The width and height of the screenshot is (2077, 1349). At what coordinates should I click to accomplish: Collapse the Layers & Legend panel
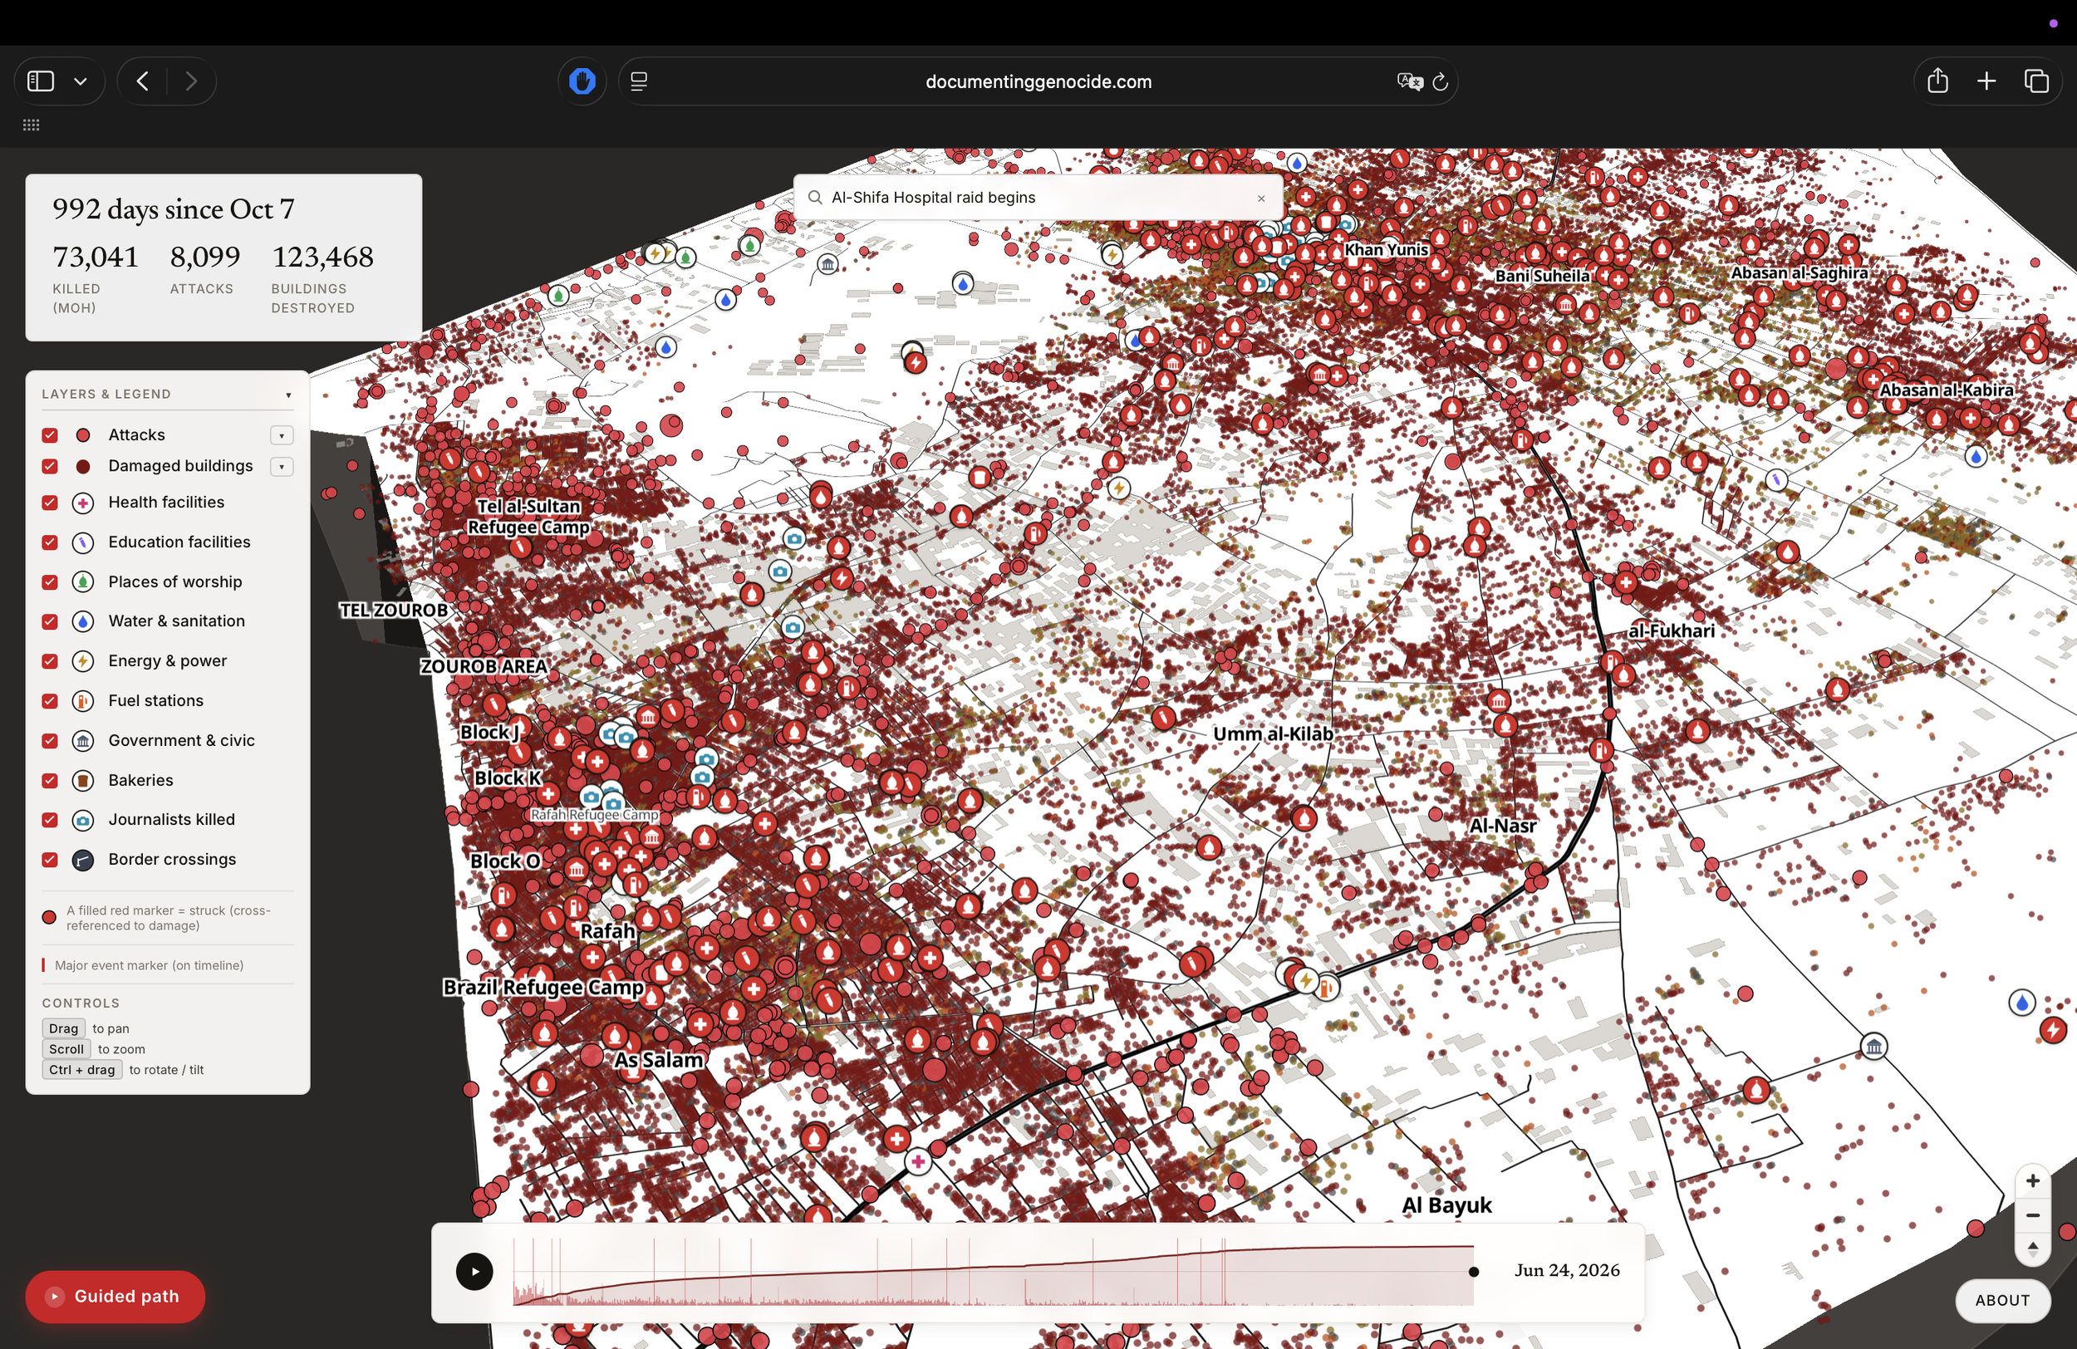coord(288,395)
